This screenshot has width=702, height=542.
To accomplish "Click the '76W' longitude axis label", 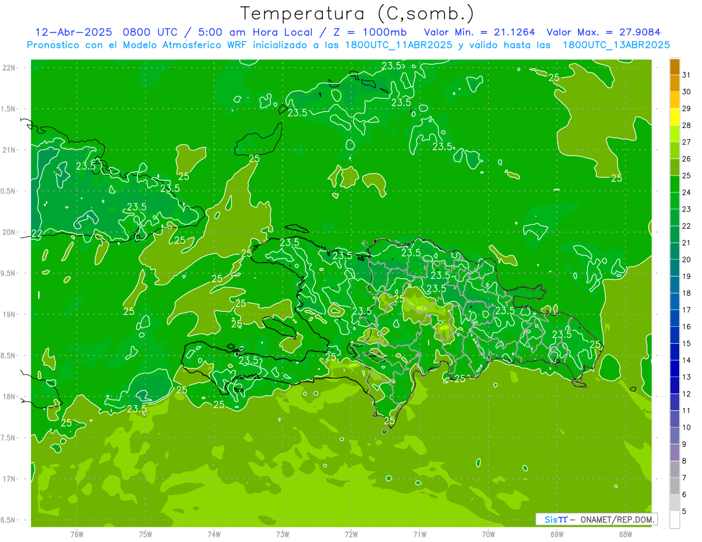I will coord(77,534).
